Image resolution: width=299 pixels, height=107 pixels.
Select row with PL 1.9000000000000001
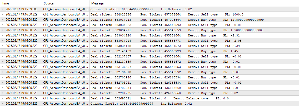[149, 30]
